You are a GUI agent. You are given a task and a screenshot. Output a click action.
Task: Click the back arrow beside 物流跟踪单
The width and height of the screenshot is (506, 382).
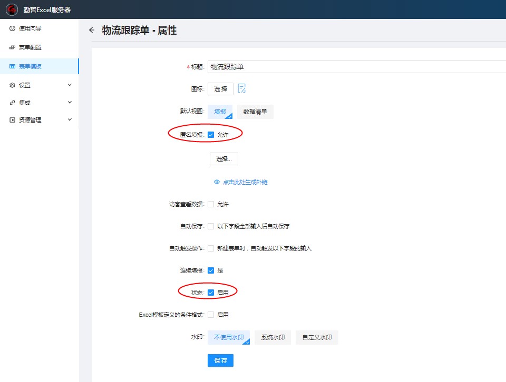(x=92, y=31)
